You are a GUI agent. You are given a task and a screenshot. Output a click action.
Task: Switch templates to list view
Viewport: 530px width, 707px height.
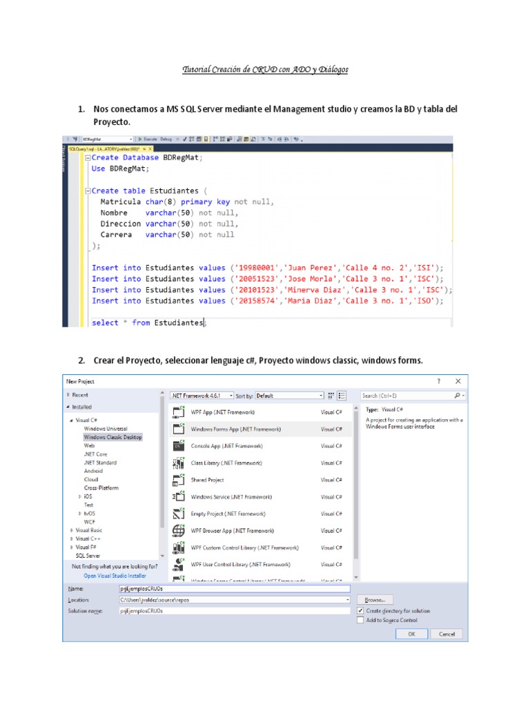tap(342, 396)
